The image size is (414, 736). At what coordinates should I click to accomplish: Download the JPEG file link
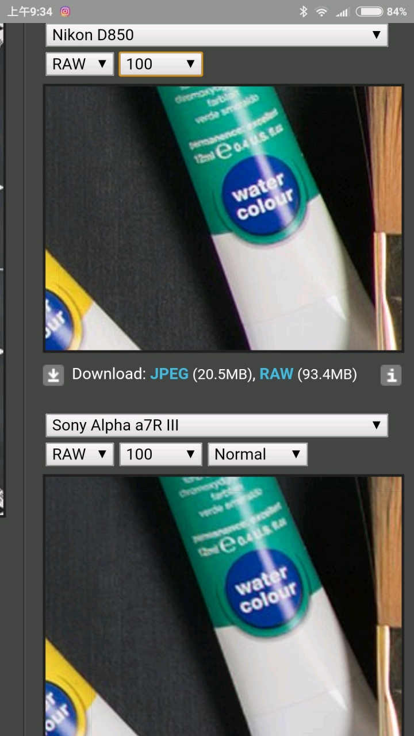pyautogui.click(x=169, y=374)
